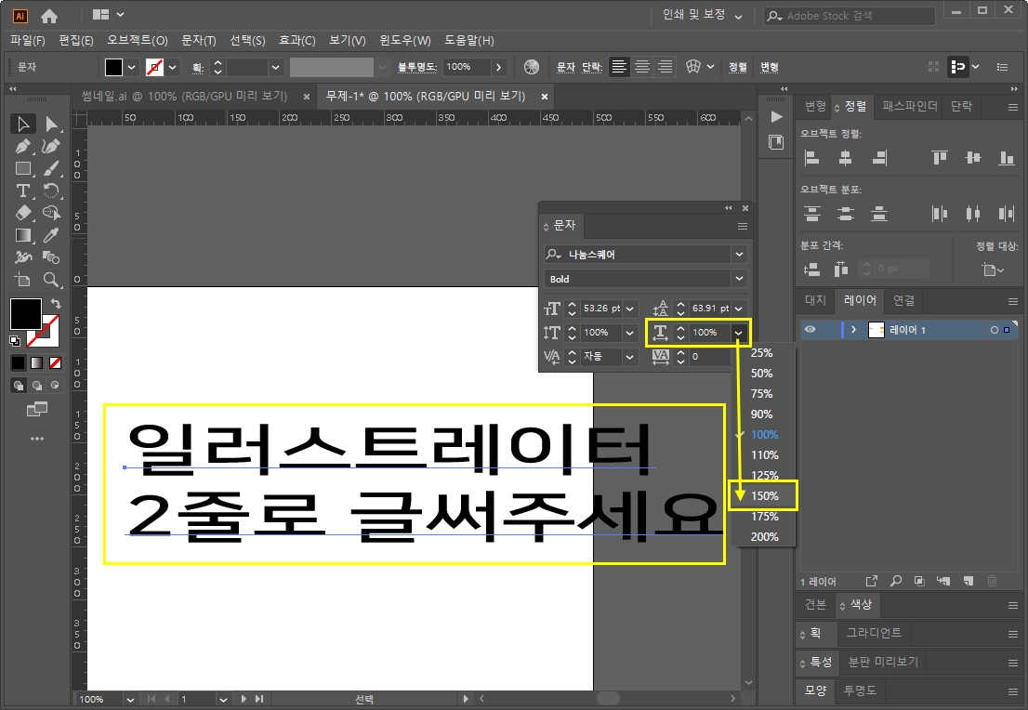Select the Type tool
This screenshot has height=710, width=1028.
tap(23, 191)
